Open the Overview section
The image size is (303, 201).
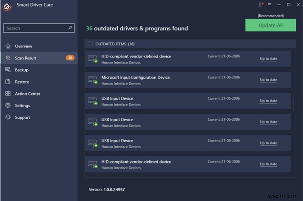tap(23, 46)
